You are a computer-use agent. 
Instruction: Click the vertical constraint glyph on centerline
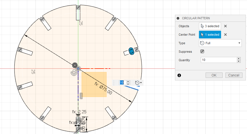(81, 96)
